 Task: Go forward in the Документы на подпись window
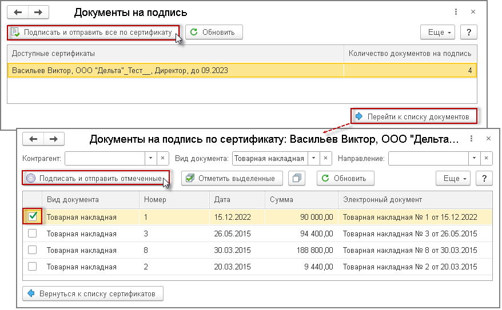pyautogui.click(x=38, y=13)
